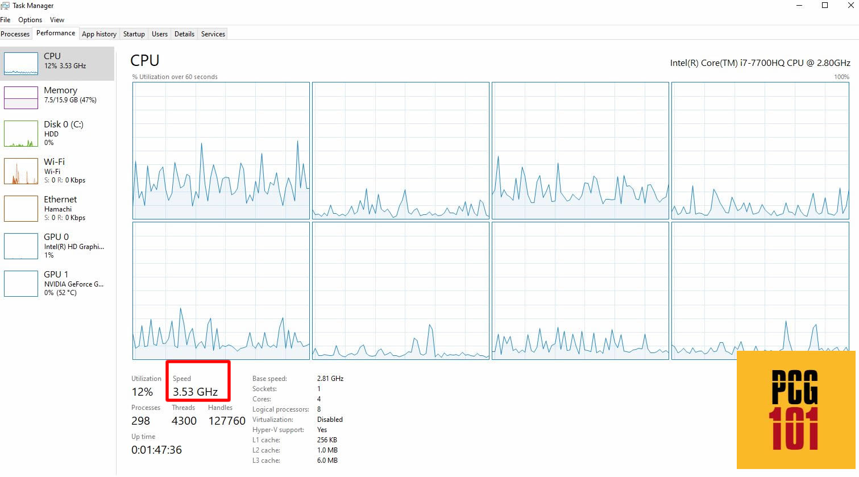This screenshot has width=859, height=477.
Task: Click the first logical processor utilization graph
Action: coord(221,150)
